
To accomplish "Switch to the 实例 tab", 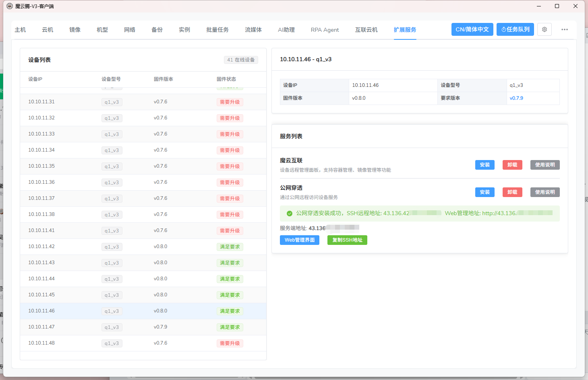I will [184, 30].
